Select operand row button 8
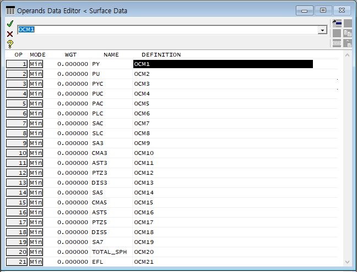Viewport: 357px width, 272px height. (x=17, y=133)
